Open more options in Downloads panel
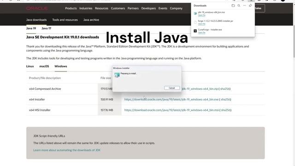295x166 pixels. coord(244,6)
